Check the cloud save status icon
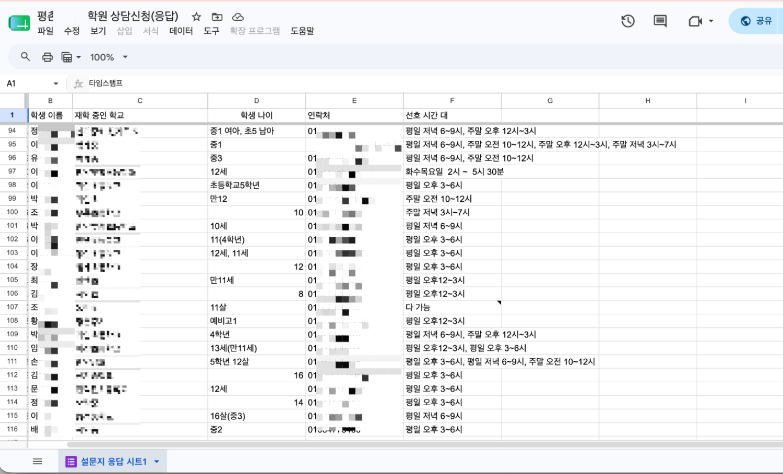 [x=238, y=17]
